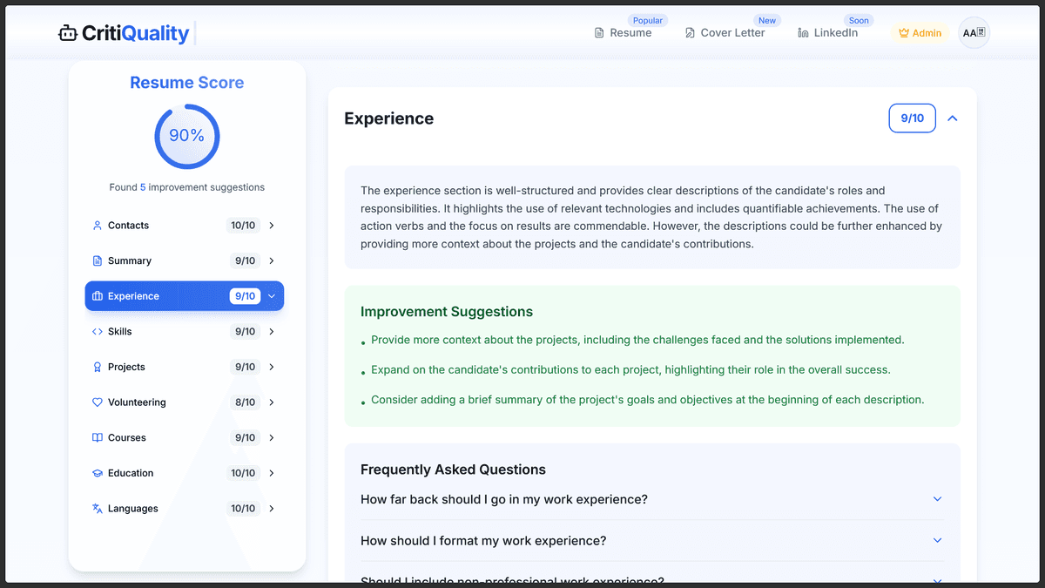Screen dimensions: 1045x588
Task: Select Volunteering in the sidebar list
Action: 185,402
